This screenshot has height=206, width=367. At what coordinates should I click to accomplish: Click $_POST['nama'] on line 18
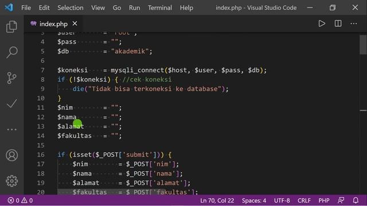click(x=153, y=173)
